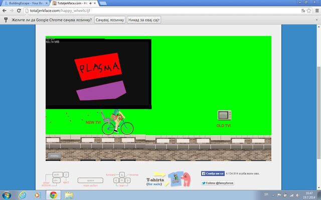
Task: Bookmark this page with the star icon
Action: click(309, 10)
